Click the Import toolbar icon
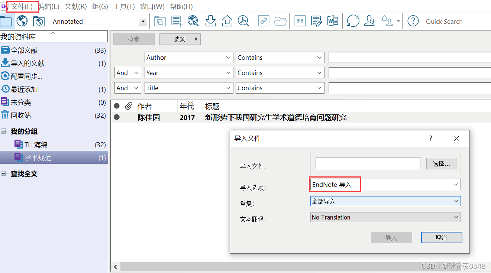The height and width of the screenshot is (273, 491). (210, 21)
